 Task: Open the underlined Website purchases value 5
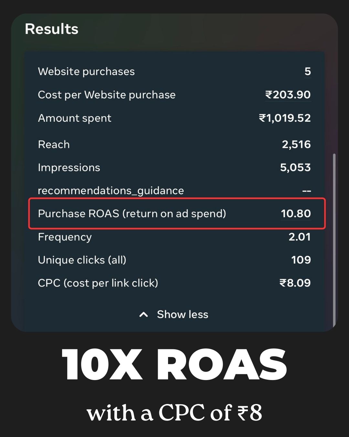click(308, 72)
